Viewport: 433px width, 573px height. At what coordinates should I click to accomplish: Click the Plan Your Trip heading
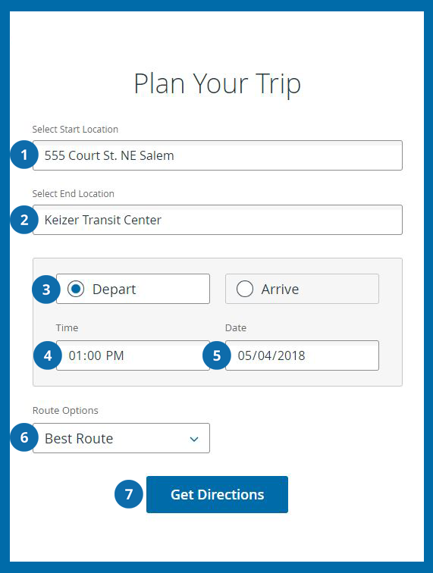(217, 83)
